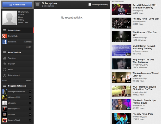Expand see all under From YouTube
The image size is (161, 124).
pos(29,80)
